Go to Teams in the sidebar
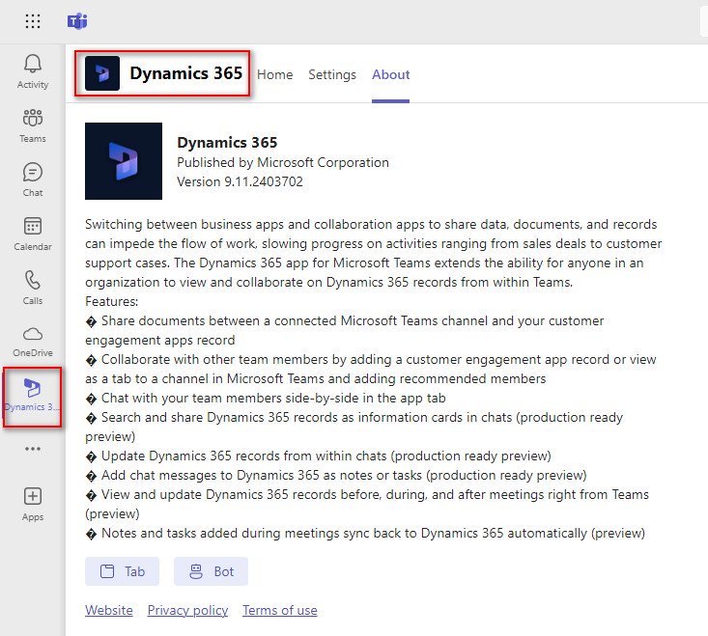This screenshot has width=708, height=636. point(33,125)
